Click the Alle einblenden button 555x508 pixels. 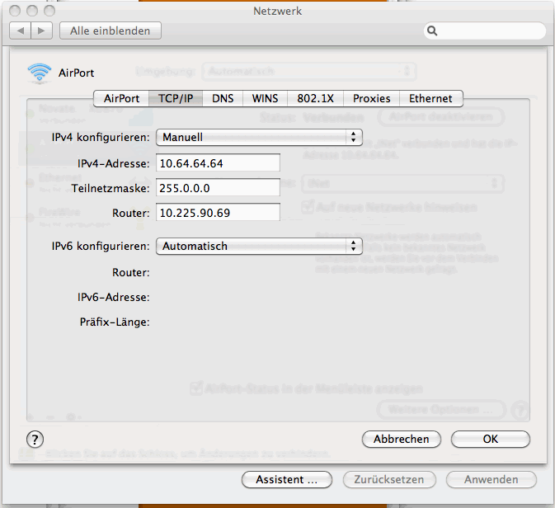tap(110, 31)
